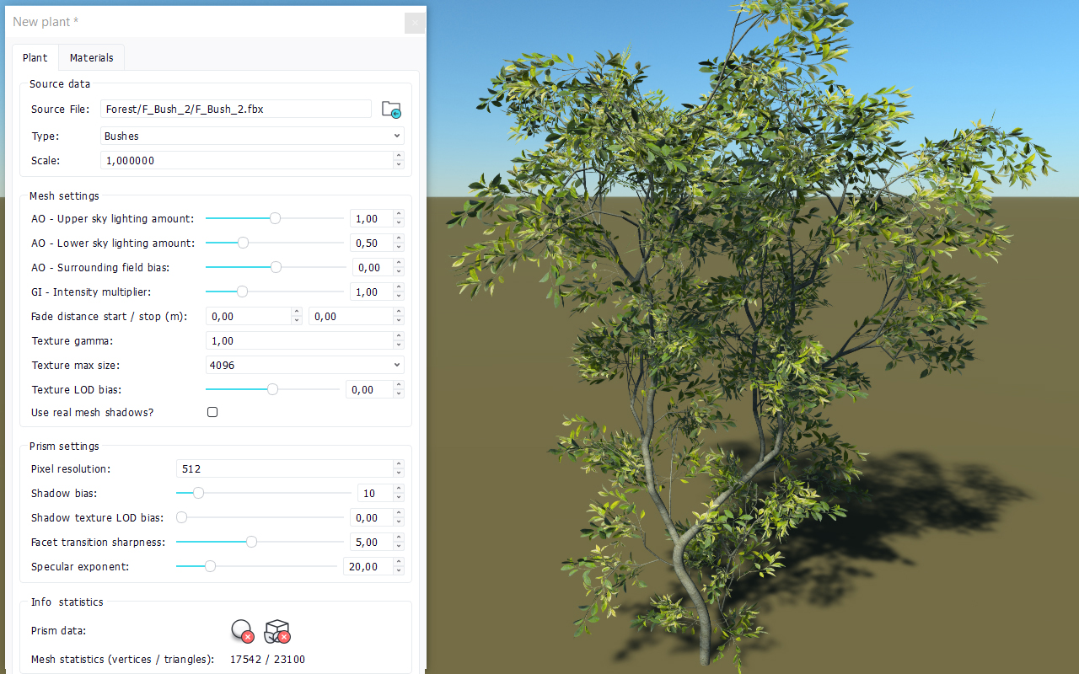
Task: Open the Type dropdown showing Bushes
Action: pos(252,136)
